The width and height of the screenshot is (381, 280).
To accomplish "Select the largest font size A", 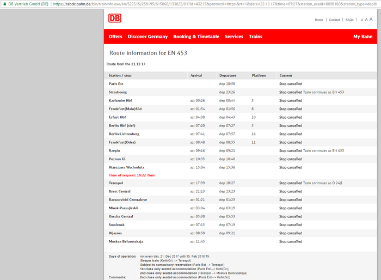I will coord(371,20).
